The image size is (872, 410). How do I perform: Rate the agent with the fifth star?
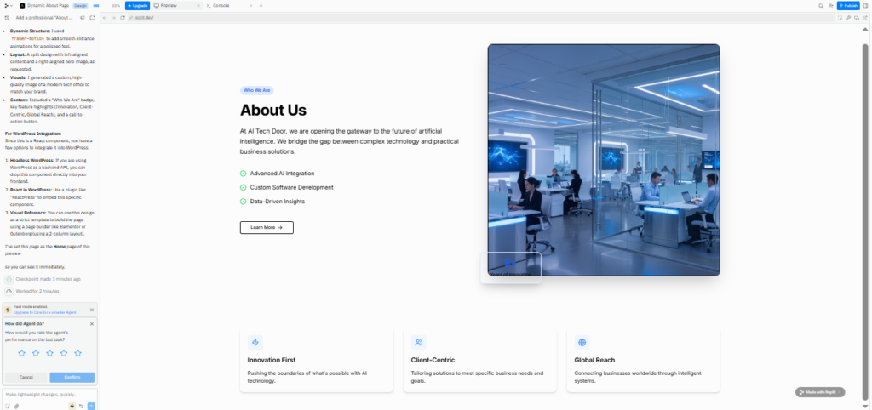(77, 353)
